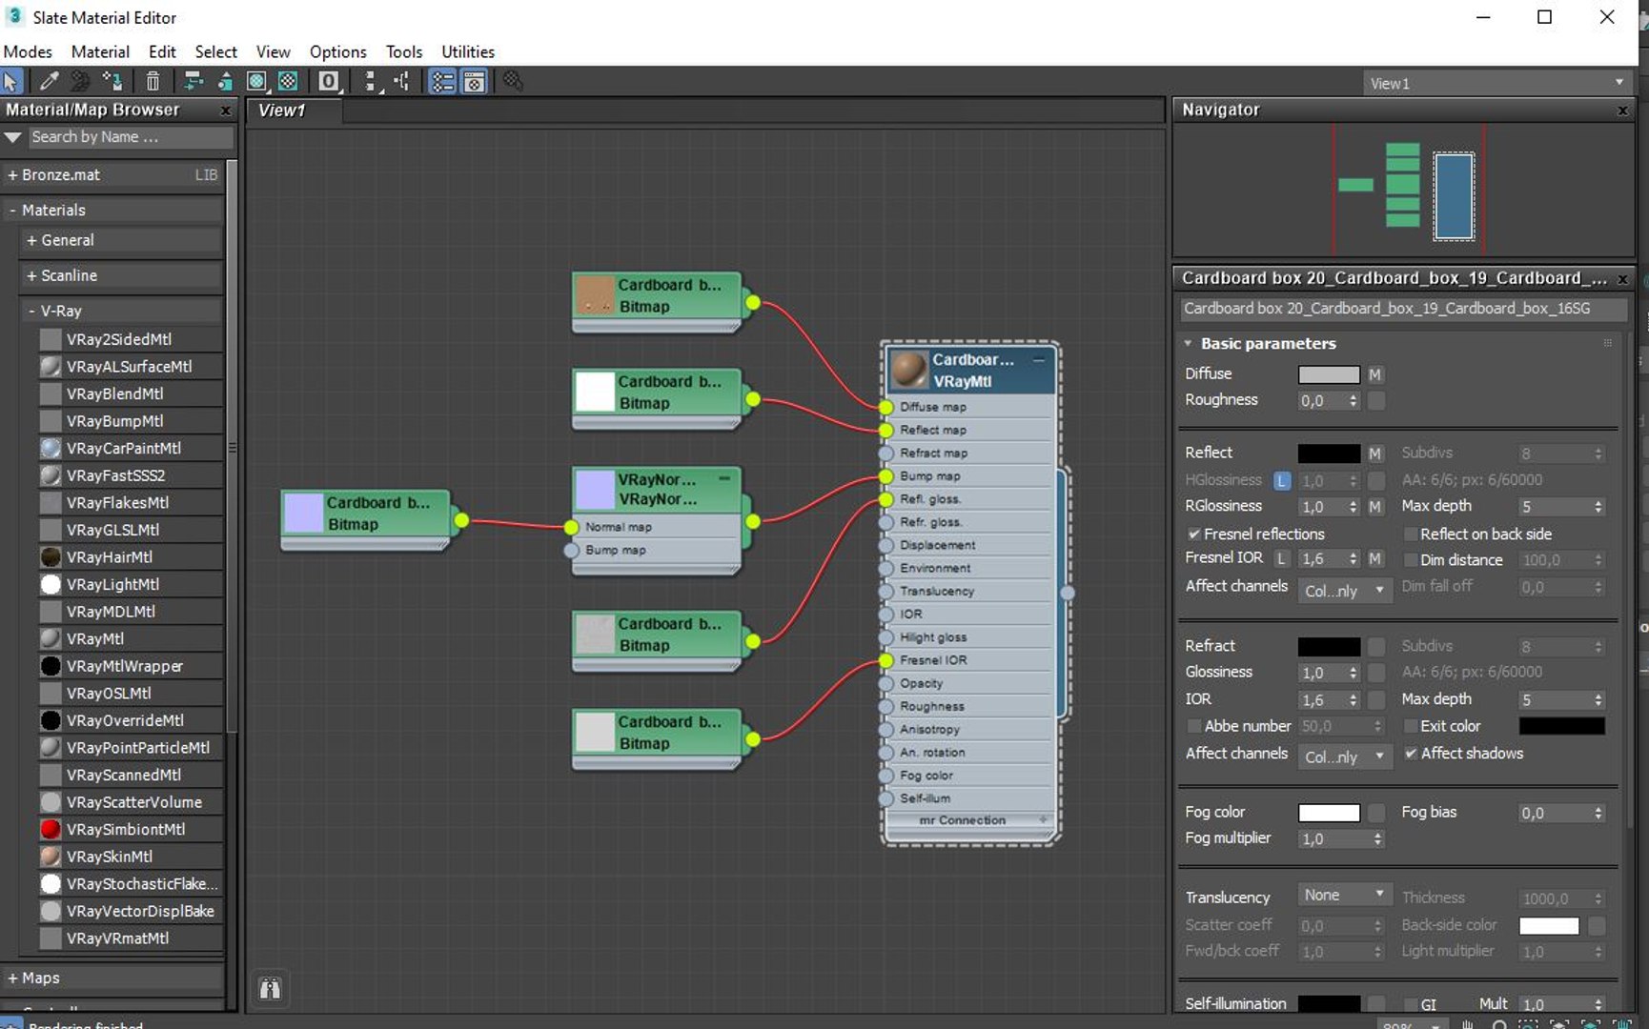
Task: Click the Search by Name field
Action: (x=130, y=137)
